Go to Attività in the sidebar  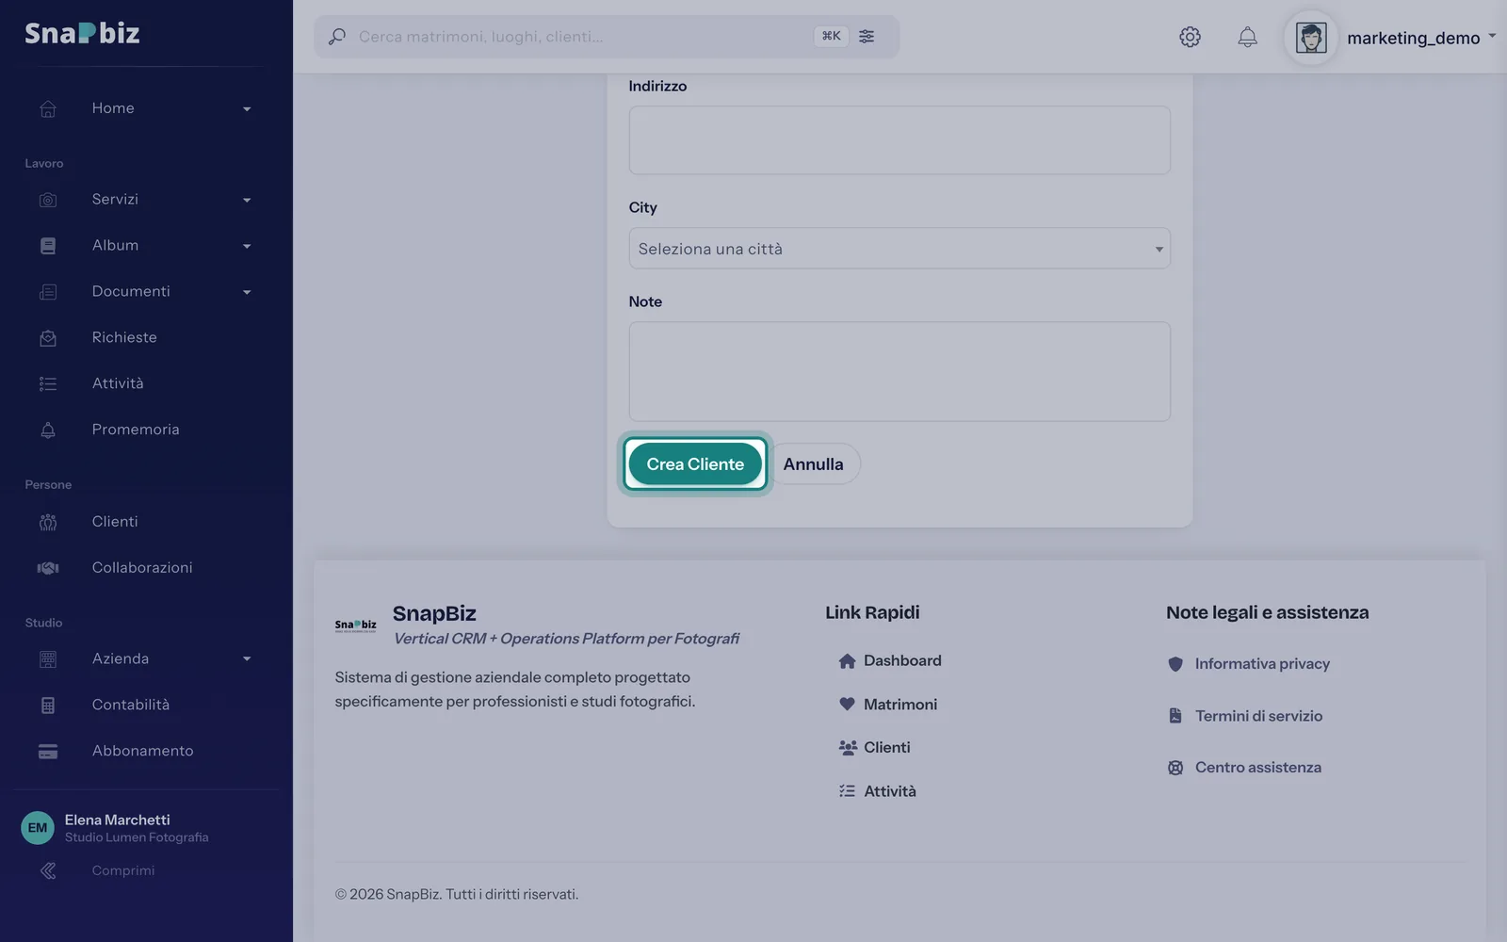pyautogui.click(x=118, y=383)
